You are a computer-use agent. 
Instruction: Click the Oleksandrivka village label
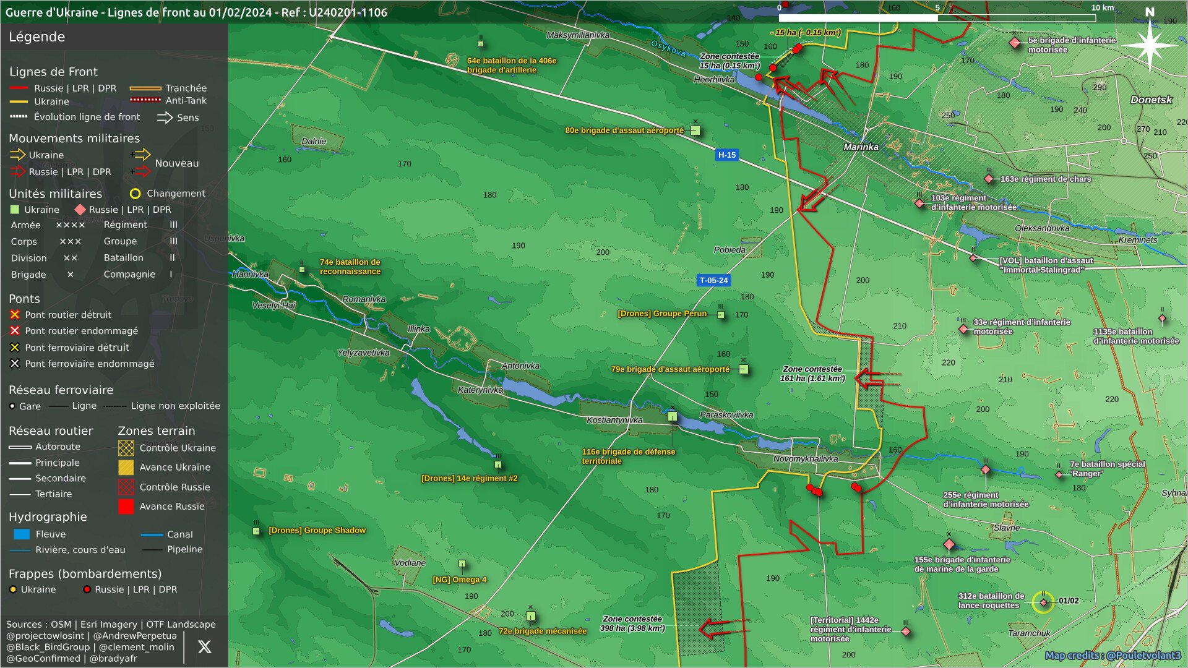[1042, 228]
